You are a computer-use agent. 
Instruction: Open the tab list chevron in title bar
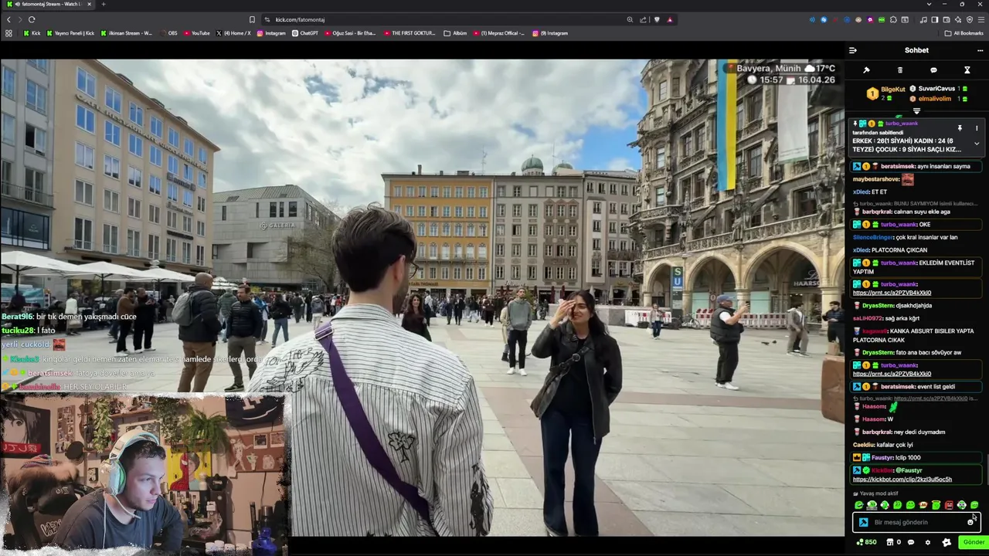click(x=928, y=4)
